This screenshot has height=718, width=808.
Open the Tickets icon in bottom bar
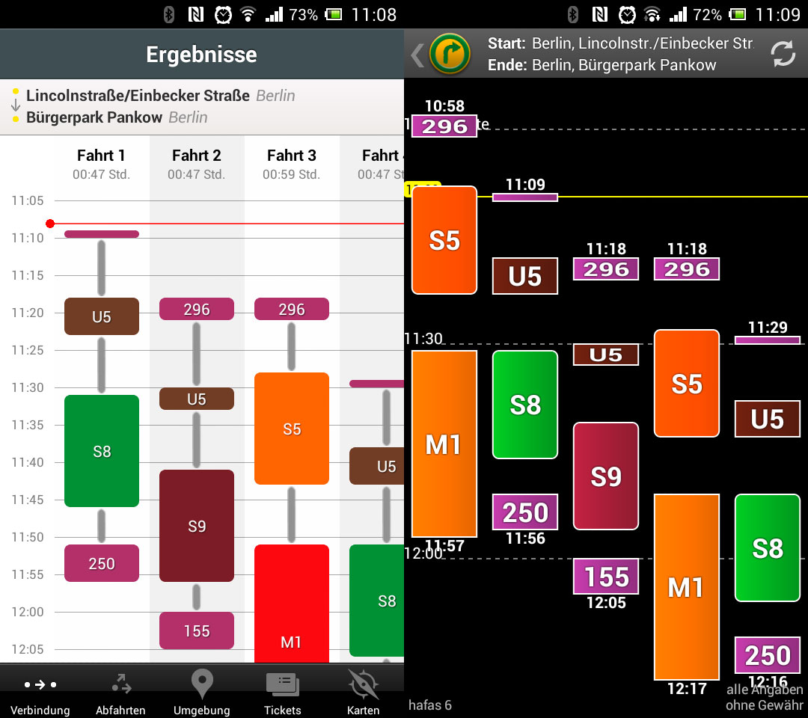click(282, 684)
